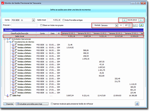This screenshot has height=112, width=151.
Task: Click the Semana 13.05 column header
Action: tap(101, 33)
